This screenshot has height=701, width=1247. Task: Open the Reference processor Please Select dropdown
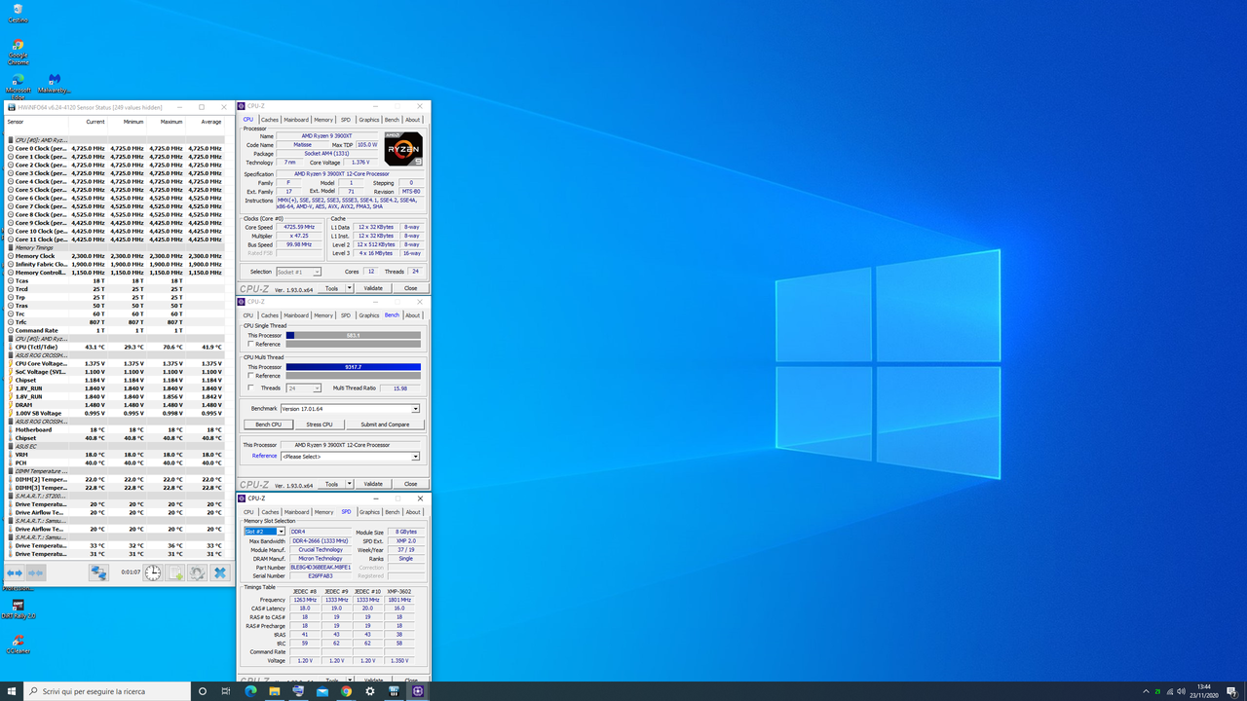(x=415, y=457)
